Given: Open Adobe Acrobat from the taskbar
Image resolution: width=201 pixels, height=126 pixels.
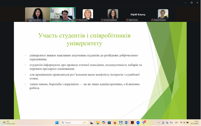Looking at the screenshot, I should click(132, 123).
